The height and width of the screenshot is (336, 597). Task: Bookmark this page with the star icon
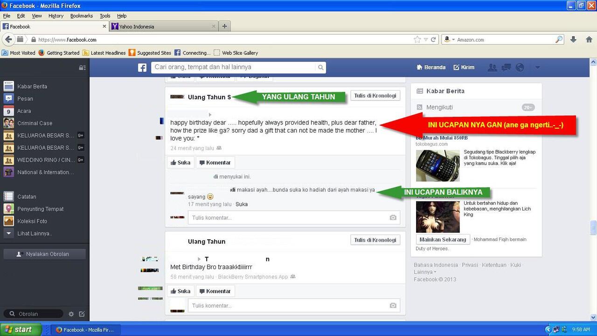click(x=417, y=40)
